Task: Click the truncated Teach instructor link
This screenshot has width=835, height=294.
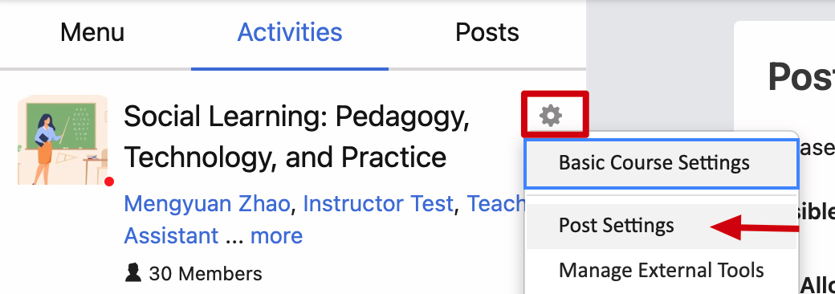Action: coord(496,203)
